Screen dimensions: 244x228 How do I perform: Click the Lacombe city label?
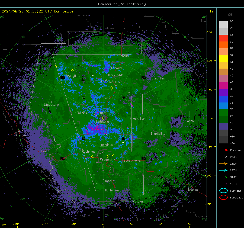(x=117, y=68)
